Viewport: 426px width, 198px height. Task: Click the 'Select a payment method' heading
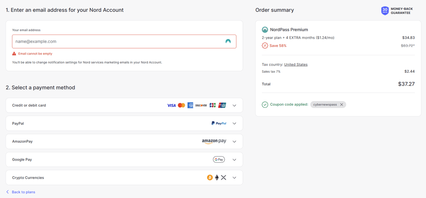tap(40, 88)
